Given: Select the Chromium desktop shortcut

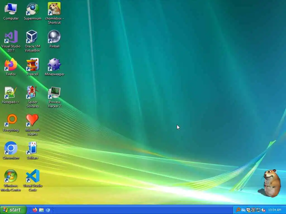Looking at the screenshot, I should 11,151.
